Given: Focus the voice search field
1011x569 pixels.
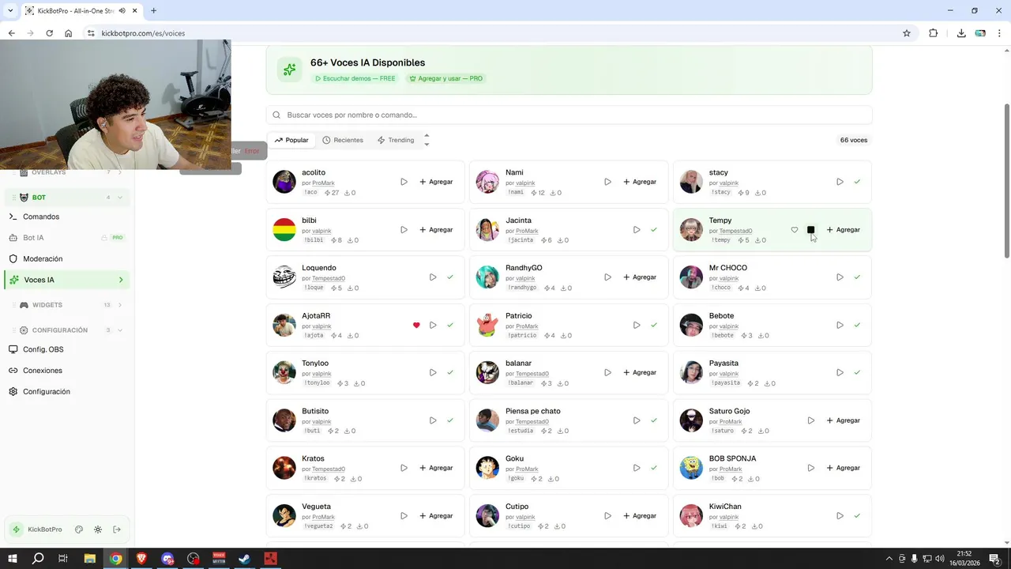Looking at the screenshot, I should tap(569, 115).
